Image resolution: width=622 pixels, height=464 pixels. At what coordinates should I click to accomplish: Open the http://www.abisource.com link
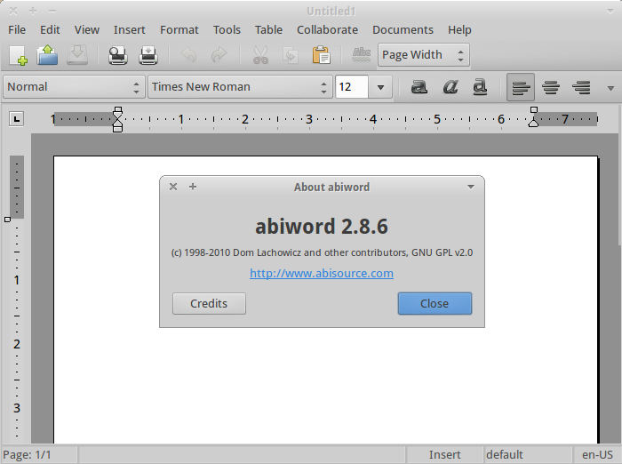pyautogui.click(x=322, y=273)
